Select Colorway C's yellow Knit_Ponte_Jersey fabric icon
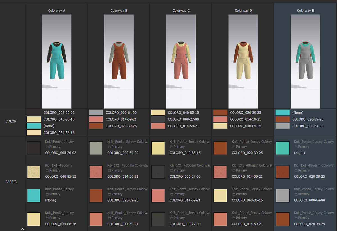This screenshot has width=337, height=231. [x=158, y=148]
